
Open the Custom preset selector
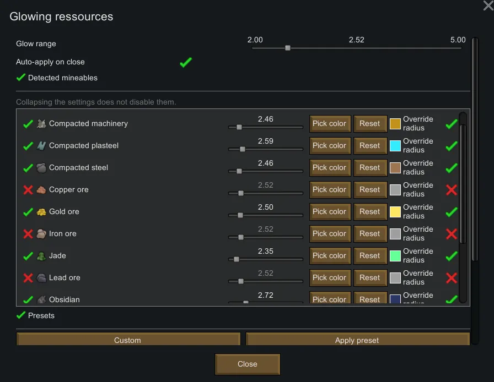pyautogui.click(x=128, y=340)
